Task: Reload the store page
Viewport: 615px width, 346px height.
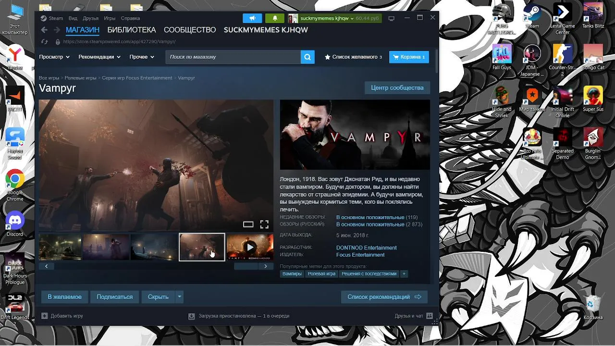Action: tap(45, 42)
